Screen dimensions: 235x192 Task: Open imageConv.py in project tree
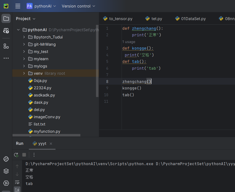47,117
